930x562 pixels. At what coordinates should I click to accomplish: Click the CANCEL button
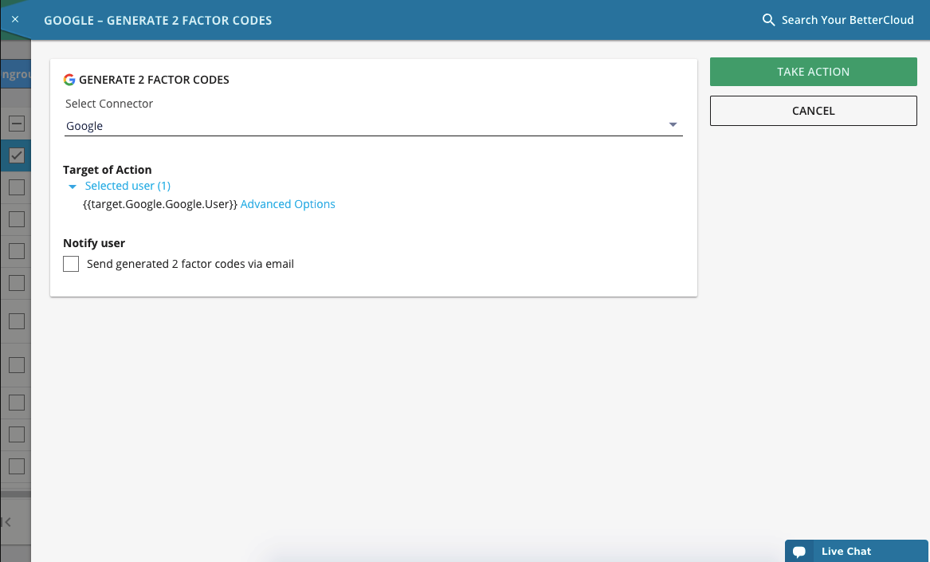tap(813, 111)
